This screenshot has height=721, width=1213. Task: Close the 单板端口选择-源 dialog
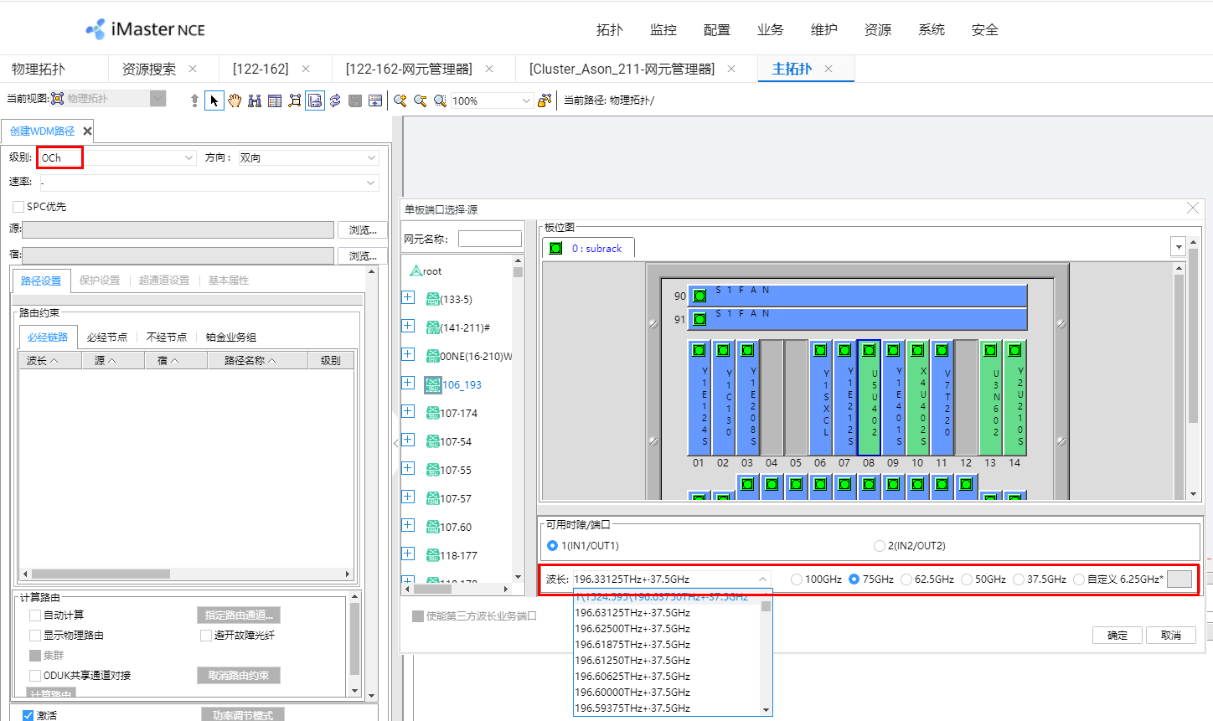1193,209
